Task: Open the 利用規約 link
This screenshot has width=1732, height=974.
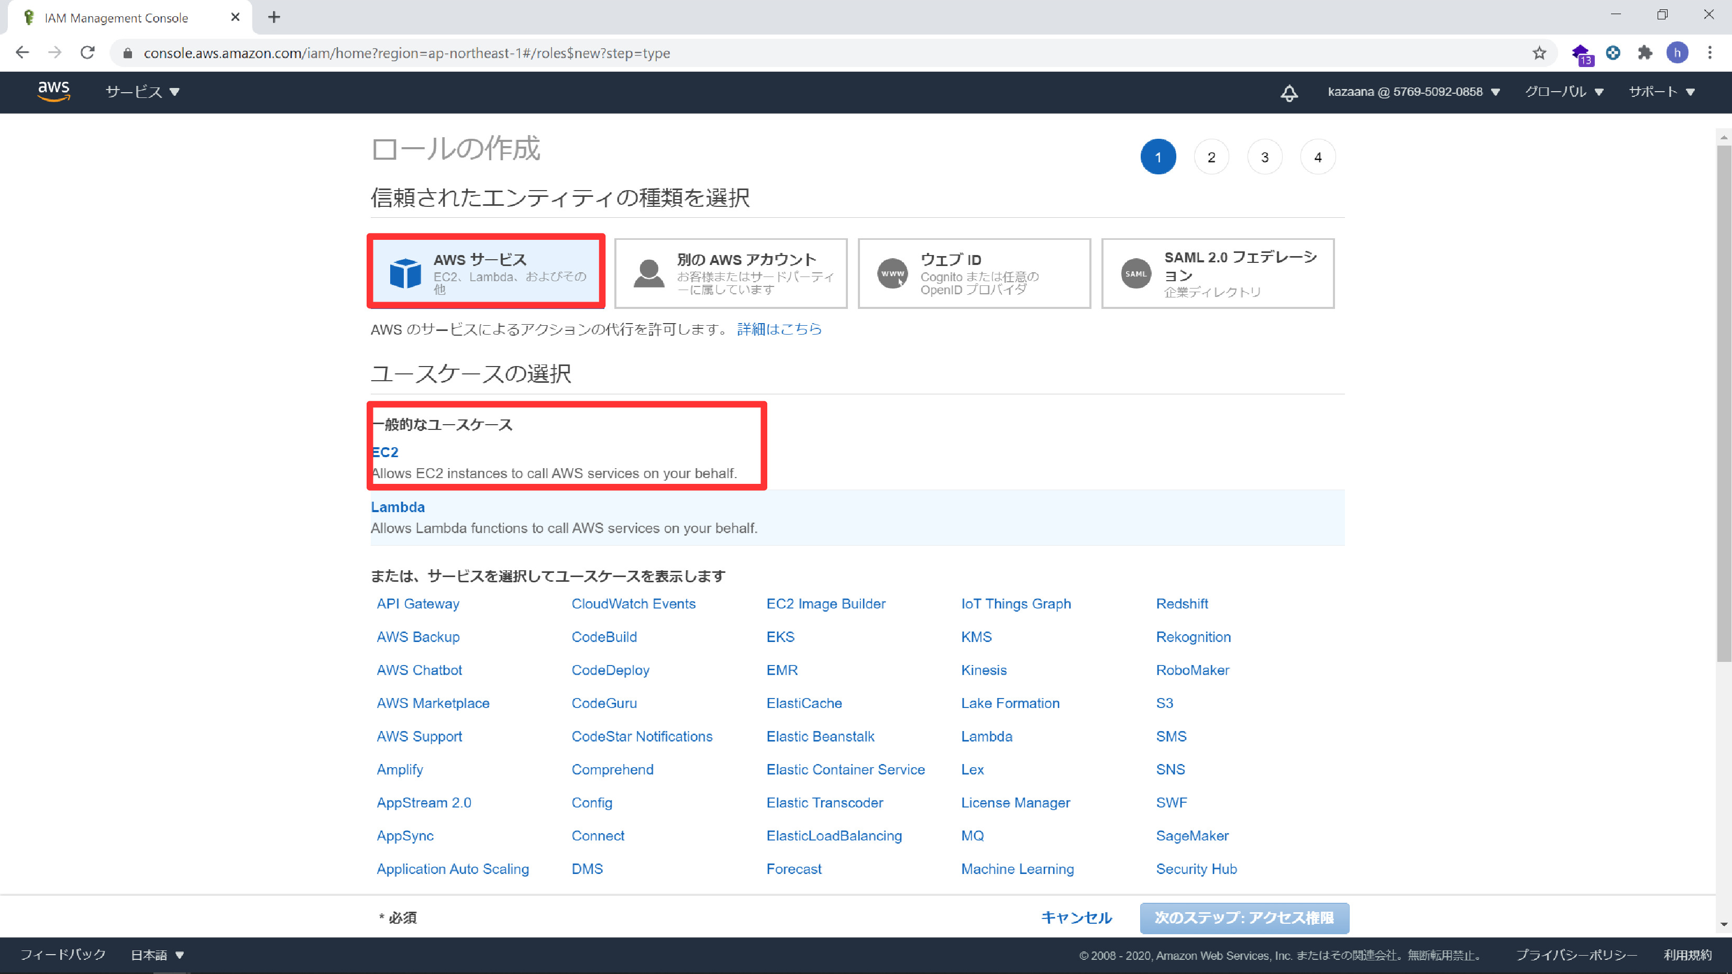Action: tap(1687, 955)
